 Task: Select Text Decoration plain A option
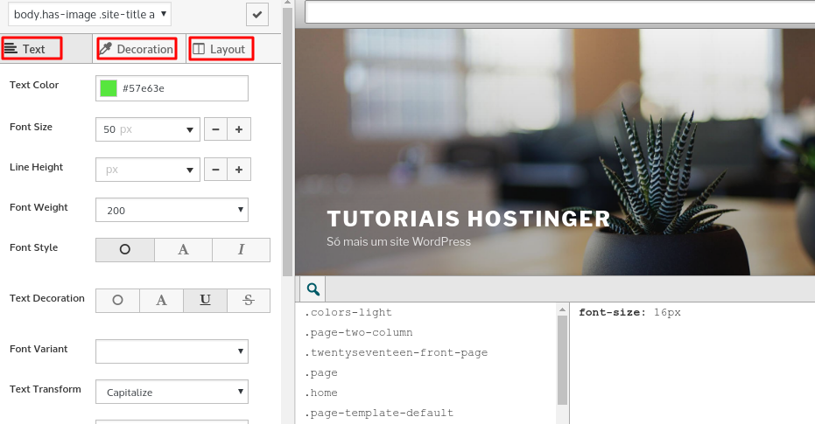click(161, 301)
